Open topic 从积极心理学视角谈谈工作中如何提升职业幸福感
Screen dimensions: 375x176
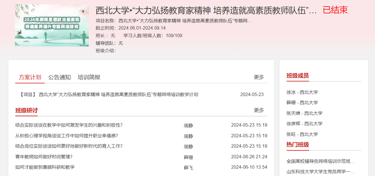click(x=66, y=136)
